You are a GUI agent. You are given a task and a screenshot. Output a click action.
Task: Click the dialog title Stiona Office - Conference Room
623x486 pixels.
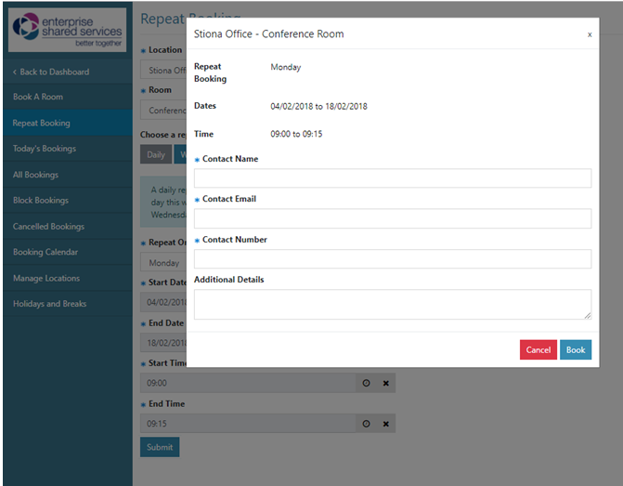click(x=268, y=34)
